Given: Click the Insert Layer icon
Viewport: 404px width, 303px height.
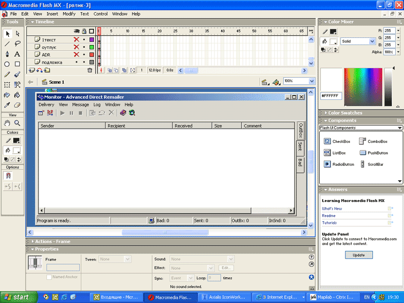Looking at the screenshot, I should pyautogui.click(x=32, y=70).
